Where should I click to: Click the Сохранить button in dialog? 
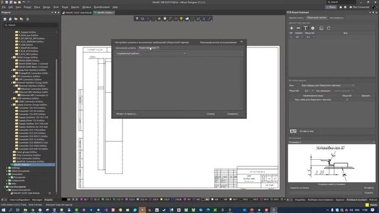(x=233, y=114)
